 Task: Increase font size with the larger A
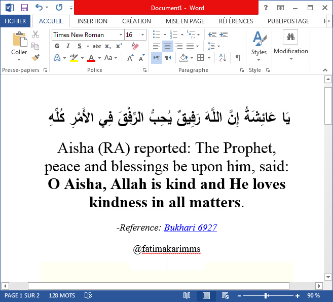[x=130, y=58]
